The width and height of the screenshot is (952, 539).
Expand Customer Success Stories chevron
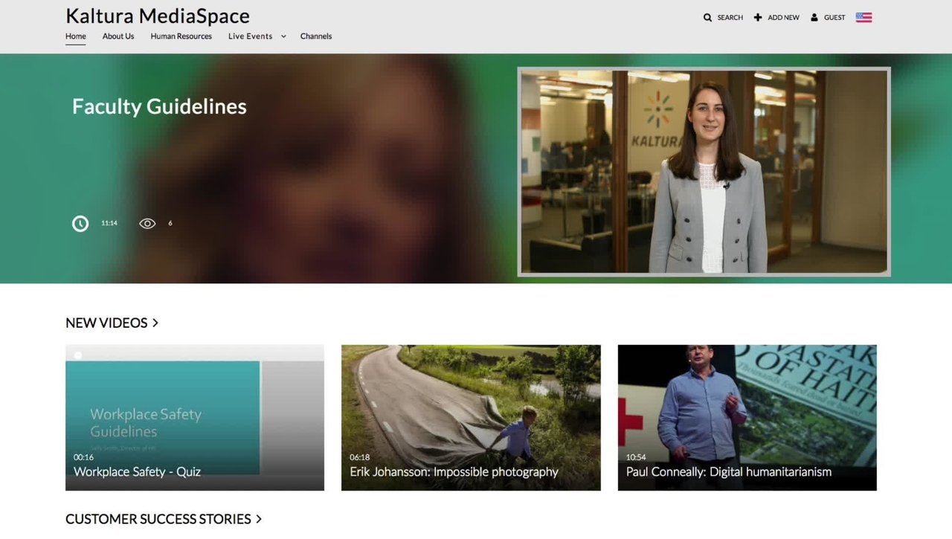(x=259, y=519)
